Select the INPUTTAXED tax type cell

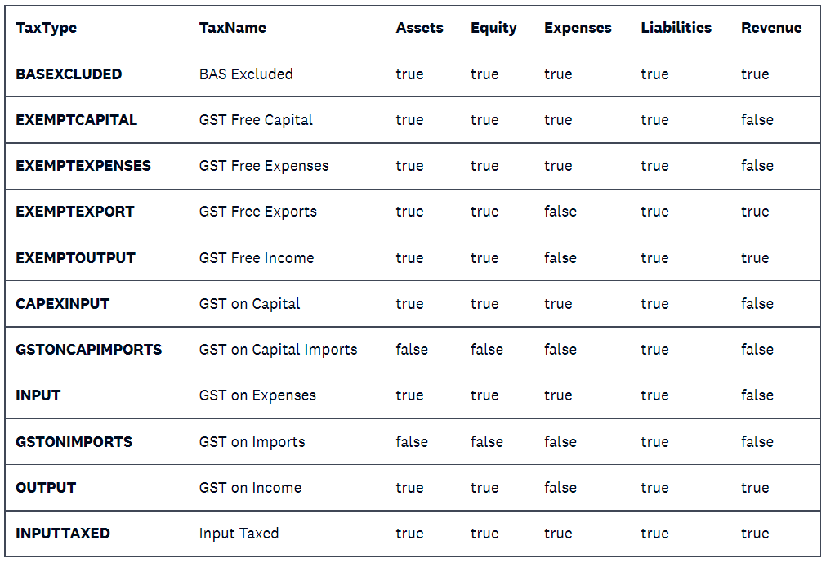click(63, 534)
